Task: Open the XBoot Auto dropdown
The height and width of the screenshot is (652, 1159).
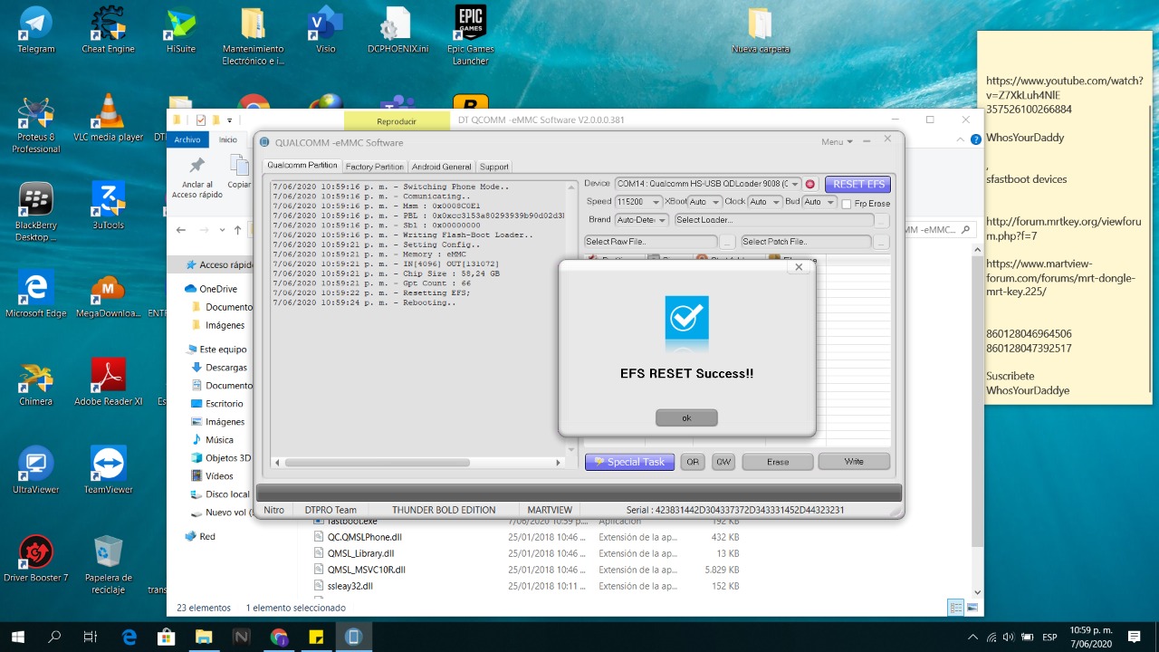Action: point(704,202)
